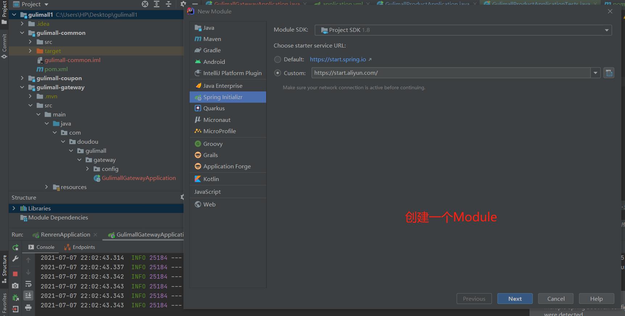The width and height of the screenshot is (625, 316).
Task: Choose IntelliJ Platform Plugin module type
Action: click(x=228, y=73)
